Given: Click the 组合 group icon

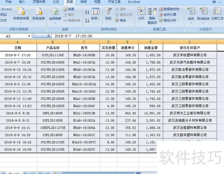Looking at the screenshot, I should coord(191,11).
